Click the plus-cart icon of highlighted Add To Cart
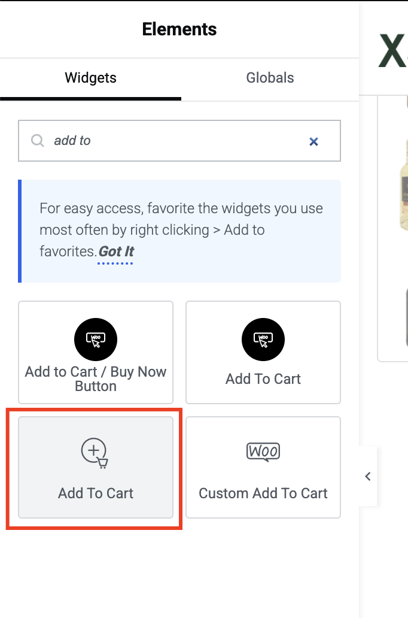Screen dimensions: 408x618 [95, 453]
